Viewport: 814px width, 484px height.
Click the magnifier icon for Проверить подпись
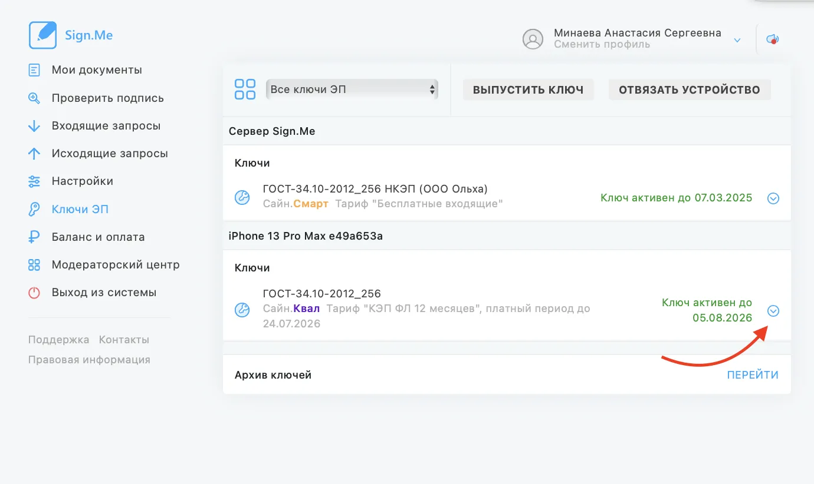[x=34, y=98]
